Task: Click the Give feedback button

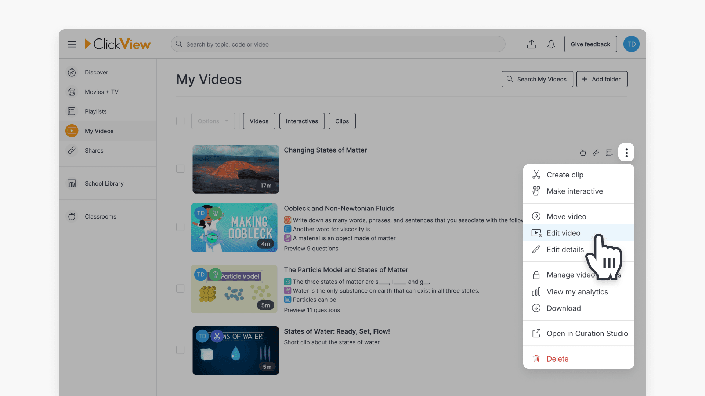Action: (590, 44)
